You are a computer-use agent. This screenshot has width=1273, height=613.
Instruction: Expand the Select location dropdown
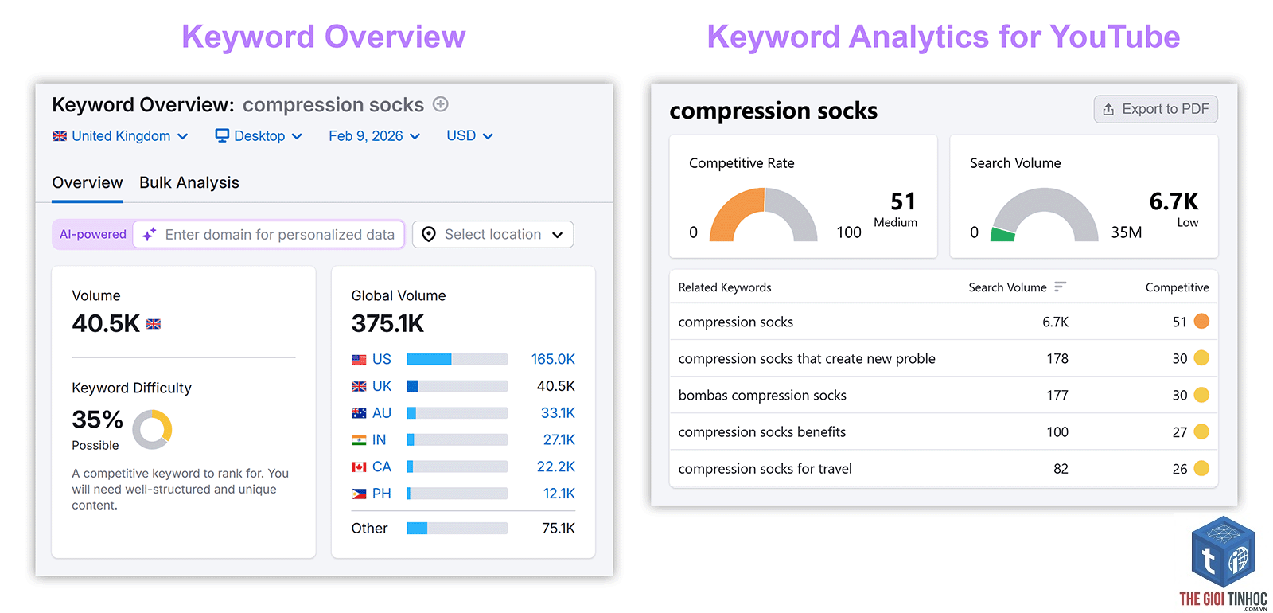point(492,234)
